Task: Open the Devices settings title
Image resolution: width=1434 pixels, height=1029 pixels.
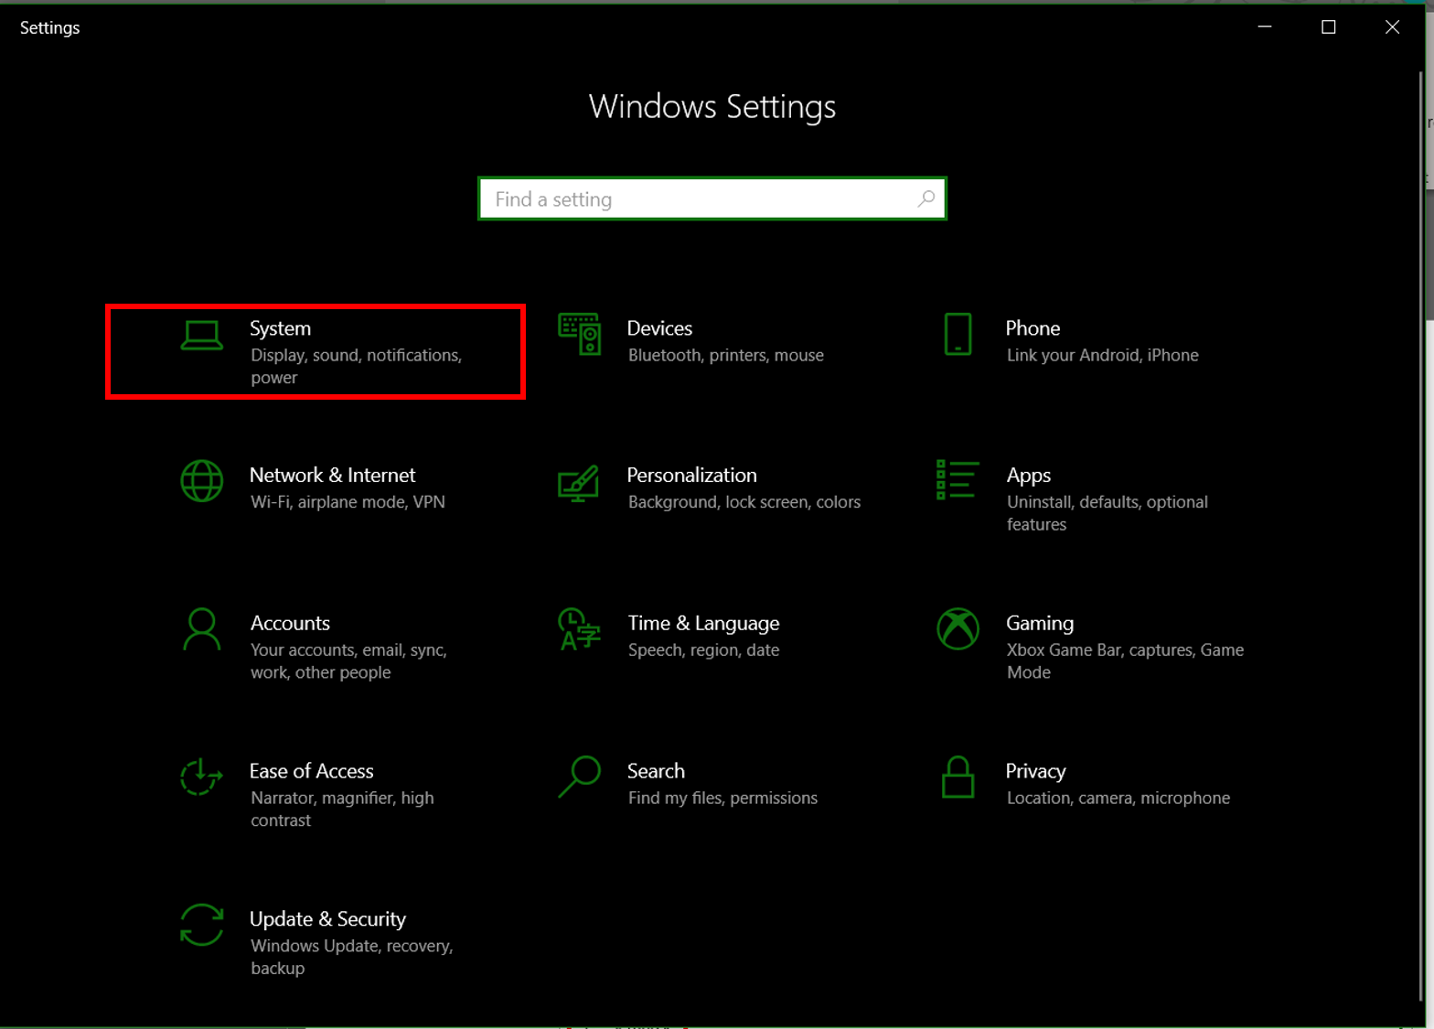Action: point(659,328)
